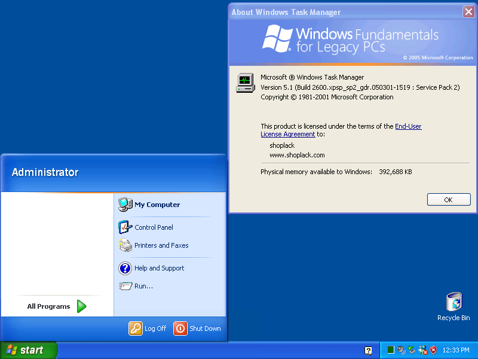
Task: Select the Recycle Bin desktop icon
Action: coord(454,302)
